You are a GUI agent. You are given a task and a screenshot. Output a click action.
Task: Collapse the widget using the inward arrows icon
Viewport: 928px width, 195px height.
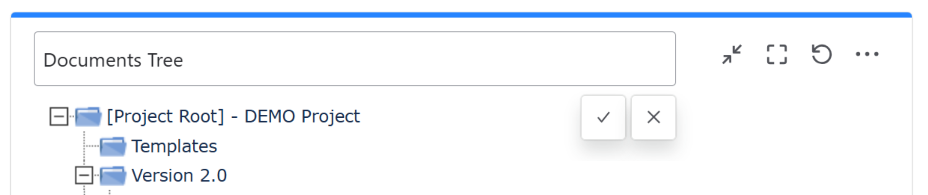click(x=732, y=55)
